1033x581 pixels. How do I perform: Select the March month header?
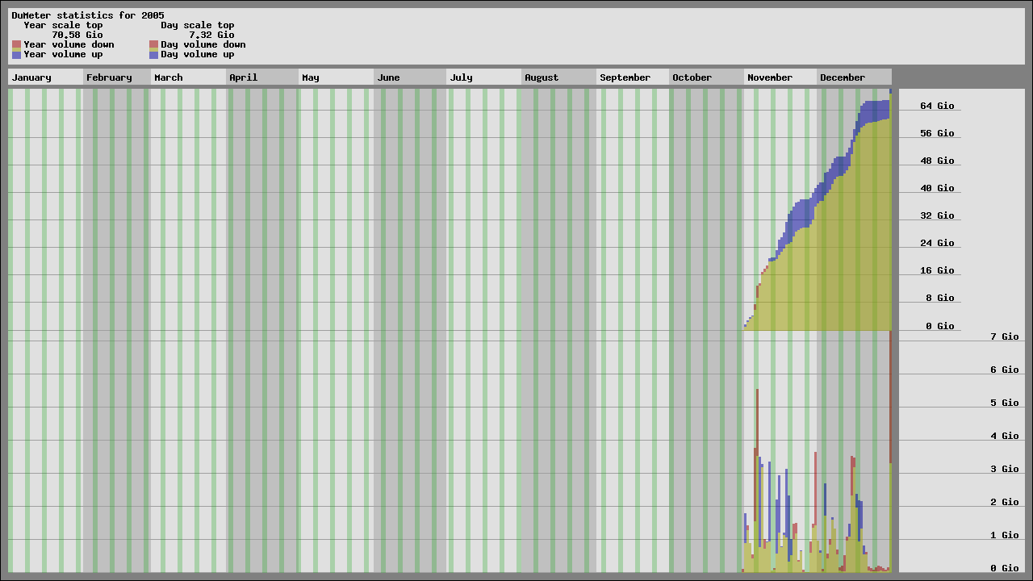pos(188,77)
